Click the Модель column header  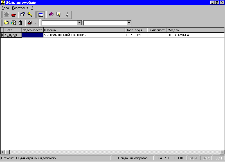point(196,30)
